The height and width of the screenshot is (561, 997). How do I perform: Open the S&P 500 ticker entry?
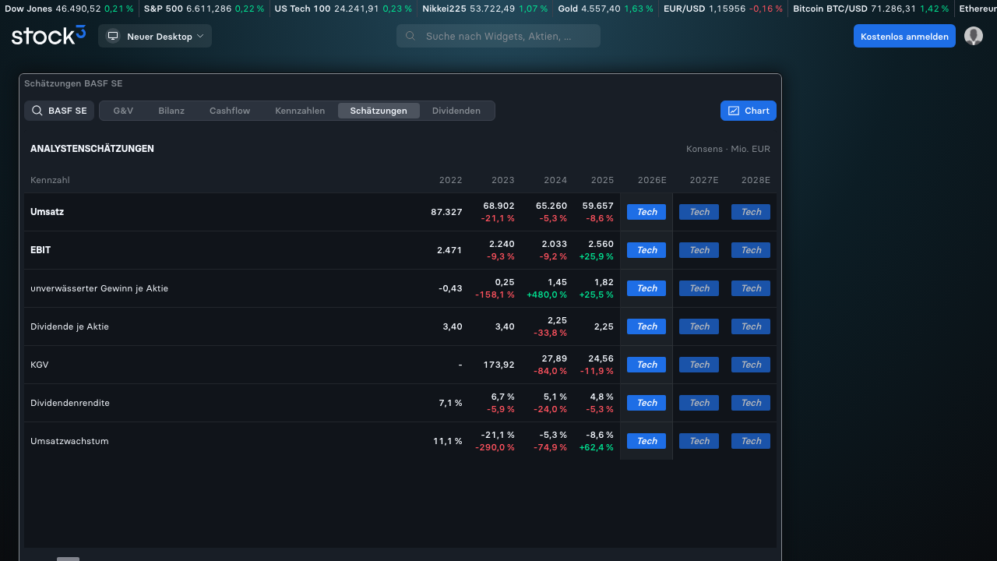(x=204, y=9)
